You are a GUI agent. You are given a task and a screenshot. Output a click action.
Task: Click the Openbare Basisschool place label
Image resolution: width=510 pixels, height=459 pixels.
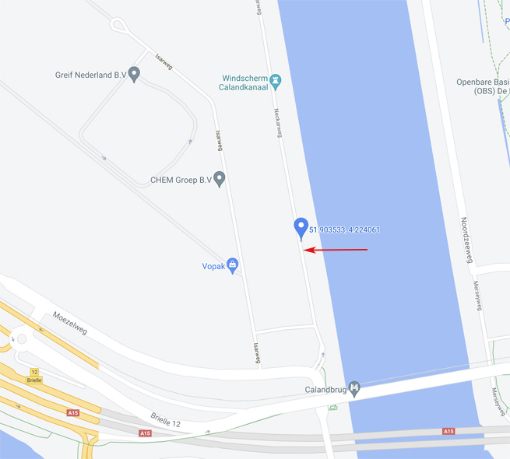(483, 86)
